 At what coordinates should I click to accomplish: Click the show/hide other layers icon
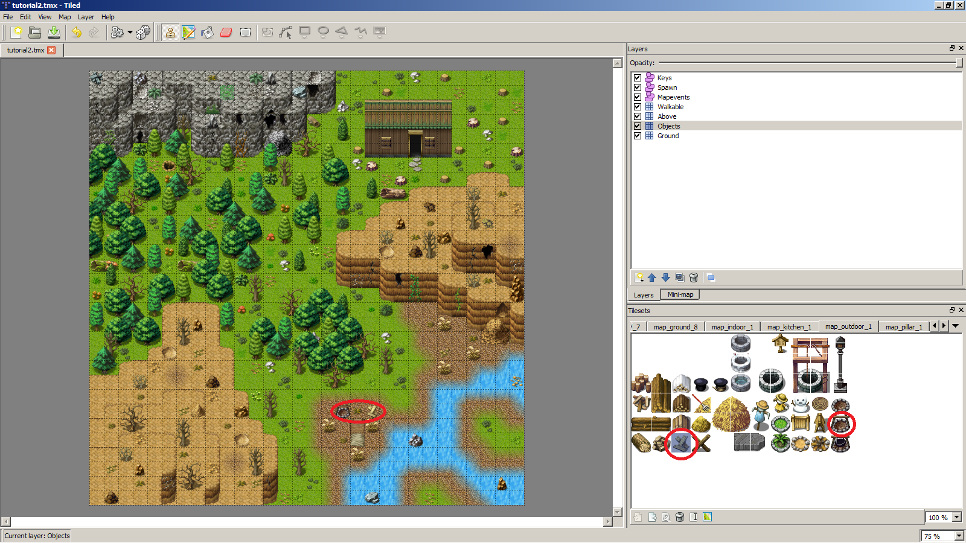click(x=711, y=278)
